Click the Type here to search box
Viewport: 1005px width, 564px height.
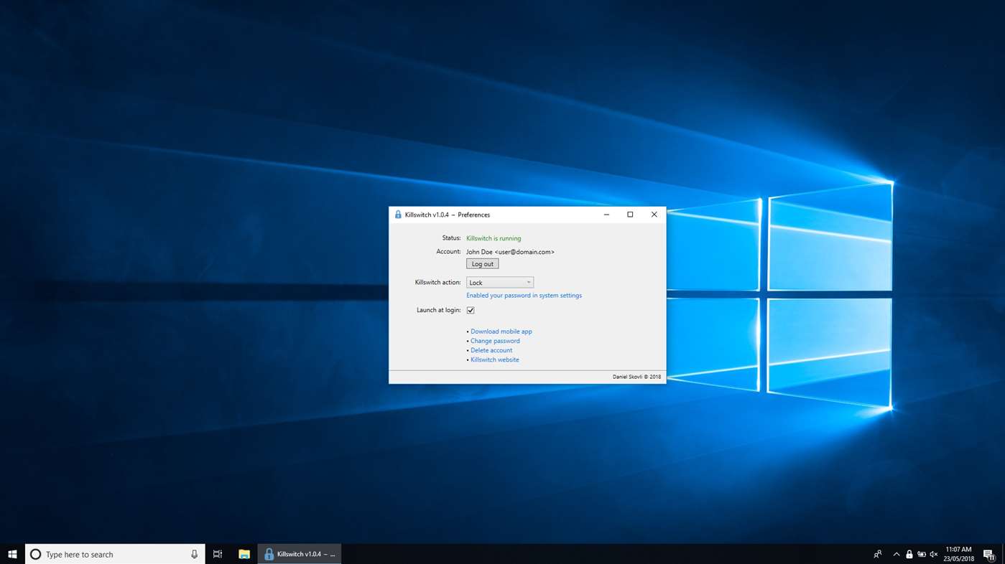point(108,555)
